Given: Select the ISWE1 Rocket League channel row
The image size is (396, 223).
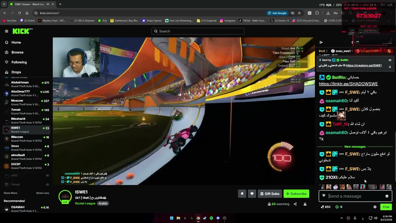Looking at the screenshot, I should 26,130.
